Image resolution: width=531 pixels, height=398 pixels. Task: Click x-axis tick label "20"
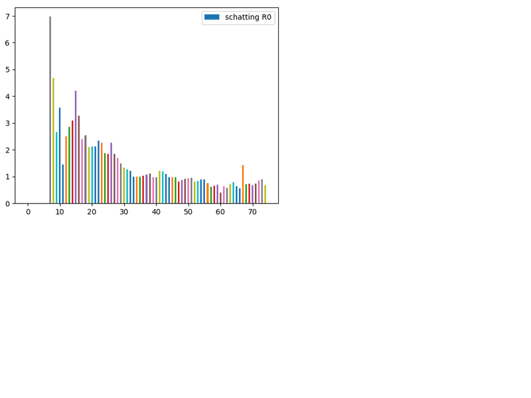tap(92, 212)
